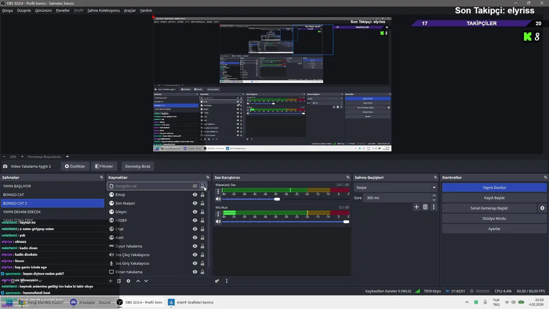549x309 pixels.
Task: Open the Paneller menu
Action: pos(63,10)
